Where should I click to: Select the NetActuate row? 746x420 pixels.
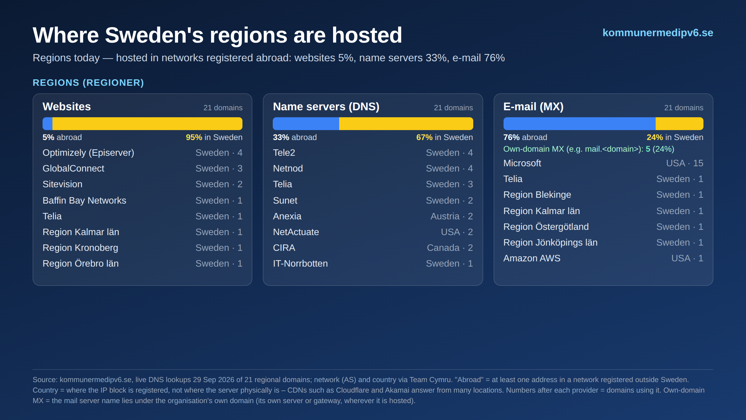click(x=373, y=232)
